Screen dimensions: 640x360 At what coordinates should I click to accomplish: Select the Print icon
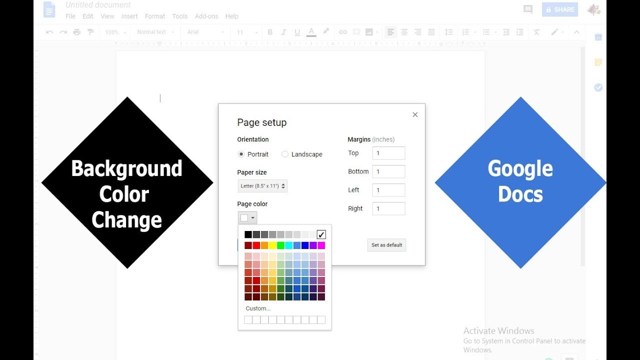pos(76,31)
